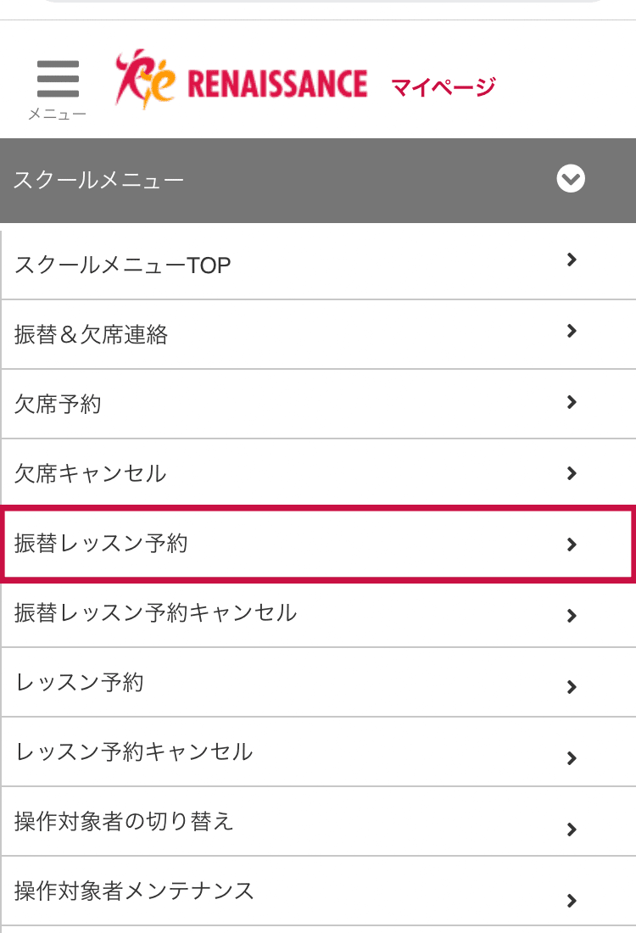636x933 pixels.
Task: Open highlighted 振替レッスン予約 item
Action: tap(318, 544)
